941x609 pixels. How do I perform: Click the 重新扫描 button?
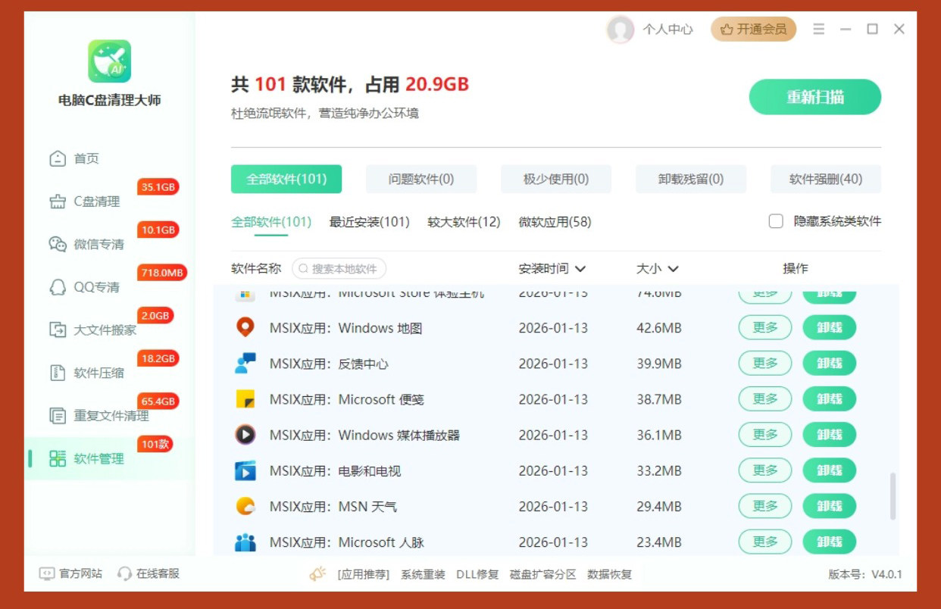[815, 97]
